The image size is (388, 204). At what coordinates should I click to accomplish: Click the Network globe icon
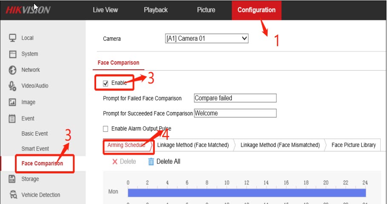click(13, 70)
